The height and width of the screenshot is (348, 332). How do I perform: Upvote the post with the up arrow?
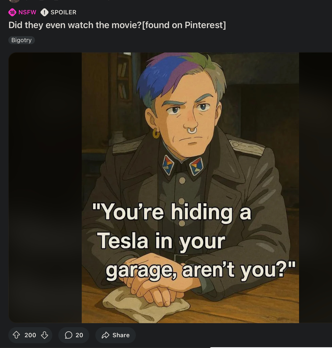click(x=16, y=335)
